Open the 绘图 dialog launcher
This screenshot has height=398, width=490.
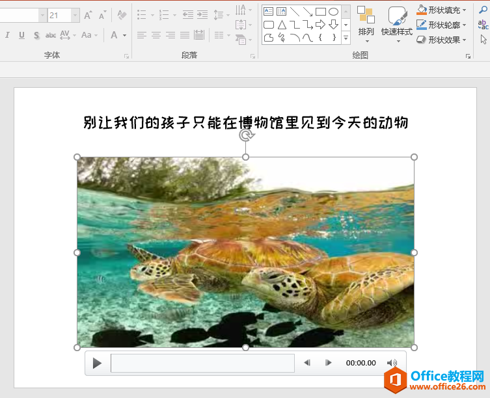coord(468,56)
